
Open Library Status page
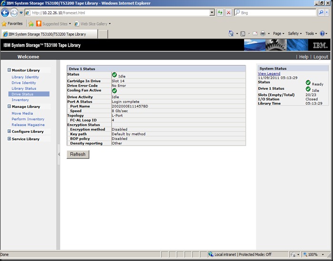coord(24,89)
